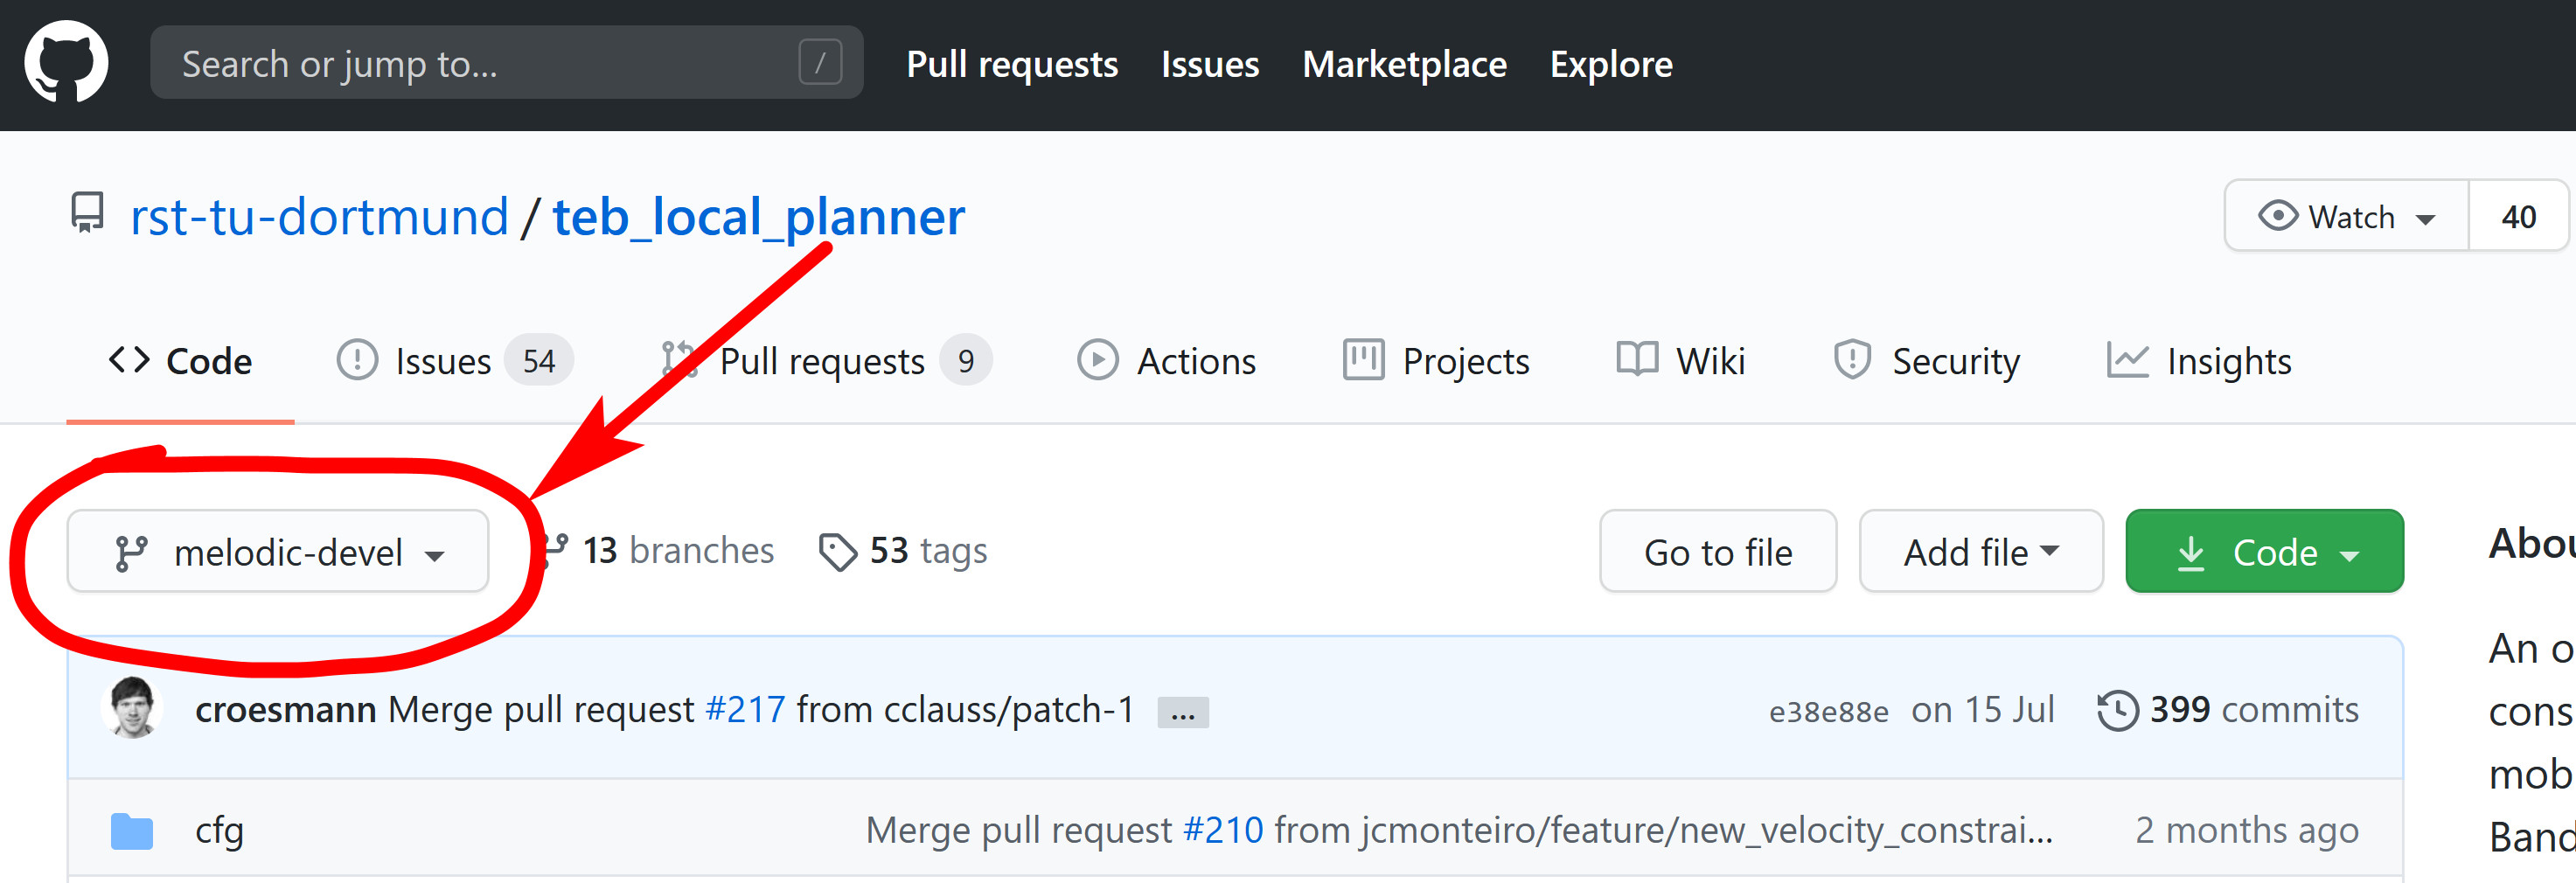The width and height of the screenshot is (2576, 883).
Task: Select the Code repository tab
Action: [180, 361]
